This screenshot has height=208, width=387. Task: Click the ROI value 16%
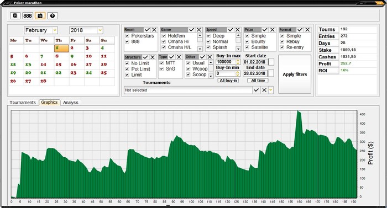click(x=344, y=70)
